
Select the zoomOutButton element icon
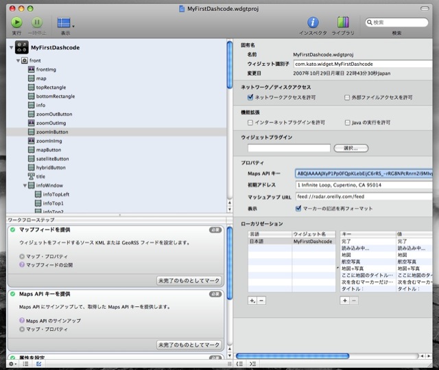point(32,114)
